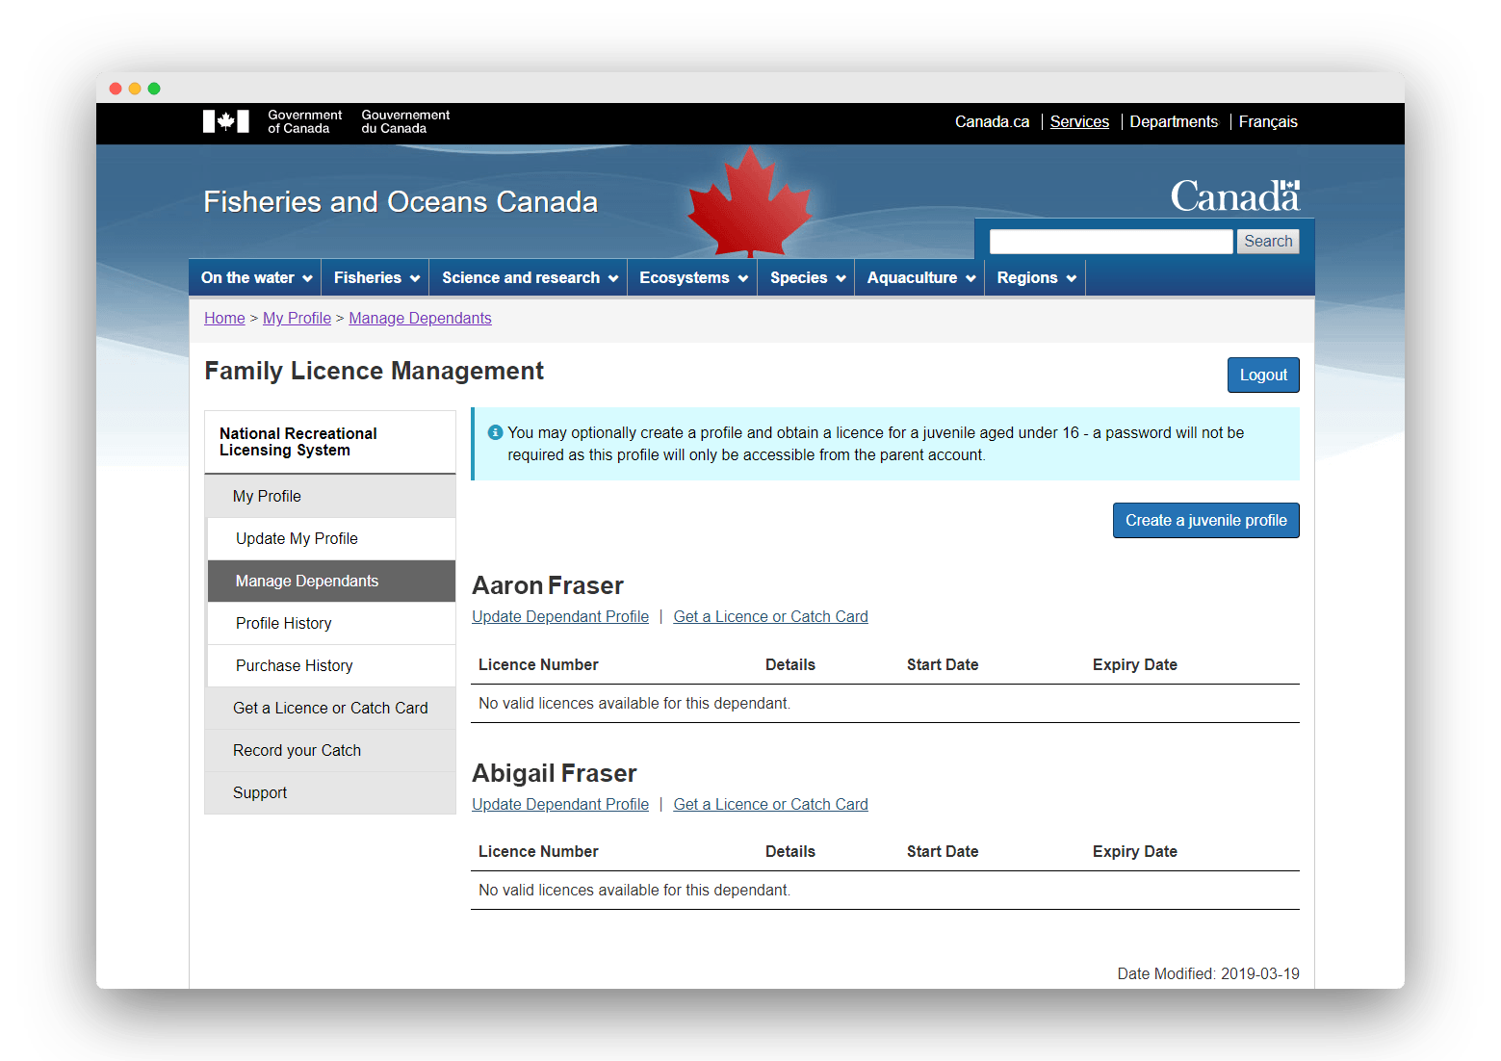Image resolution: width=1501 pixels, height=1061 pixels.
Task: Open Purchase History in sidebar
Action: pyautogui.click(x=331, y=665)
